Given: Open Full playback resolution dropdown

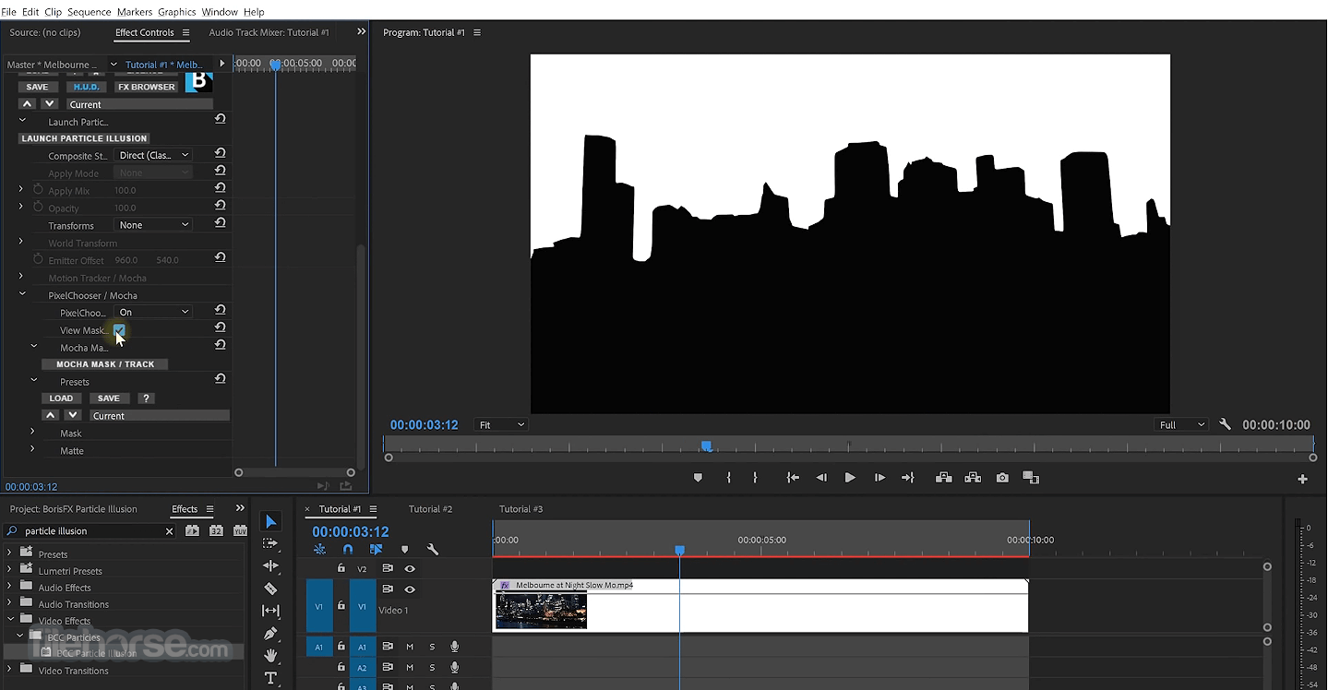Looking at the screenshot, I should pyautogui.click(x=1181, y=424).
